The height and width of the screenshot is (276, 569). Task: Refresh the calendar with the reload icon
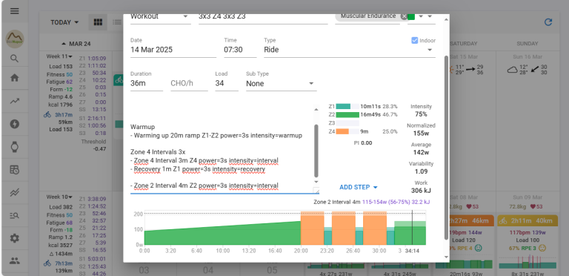pyautogui.click(x=548, y=22)
